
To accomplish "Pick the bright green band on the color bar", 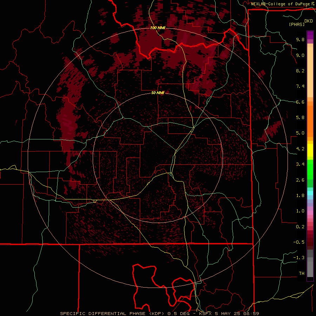I will (310, 170).
